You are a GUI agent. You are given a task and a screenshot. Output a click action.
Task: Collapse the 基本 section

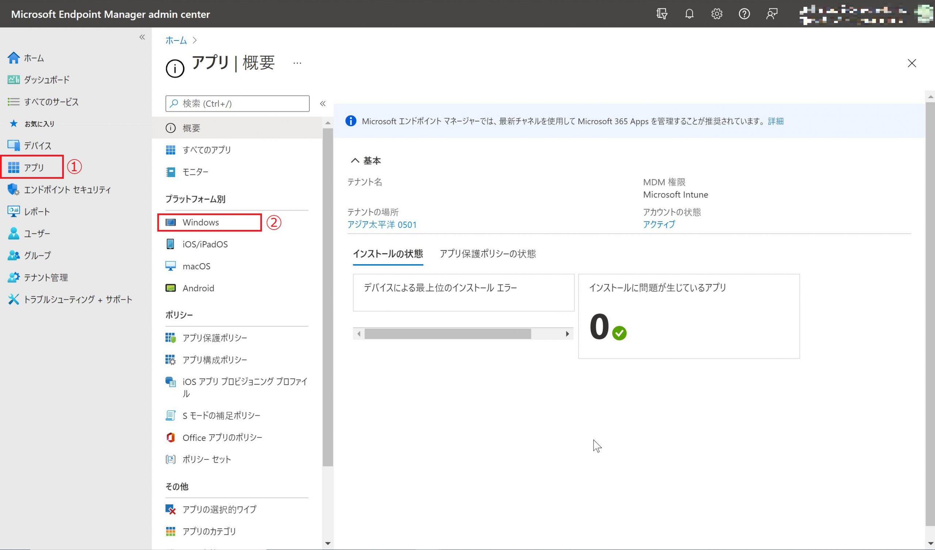tap(355, 161)
